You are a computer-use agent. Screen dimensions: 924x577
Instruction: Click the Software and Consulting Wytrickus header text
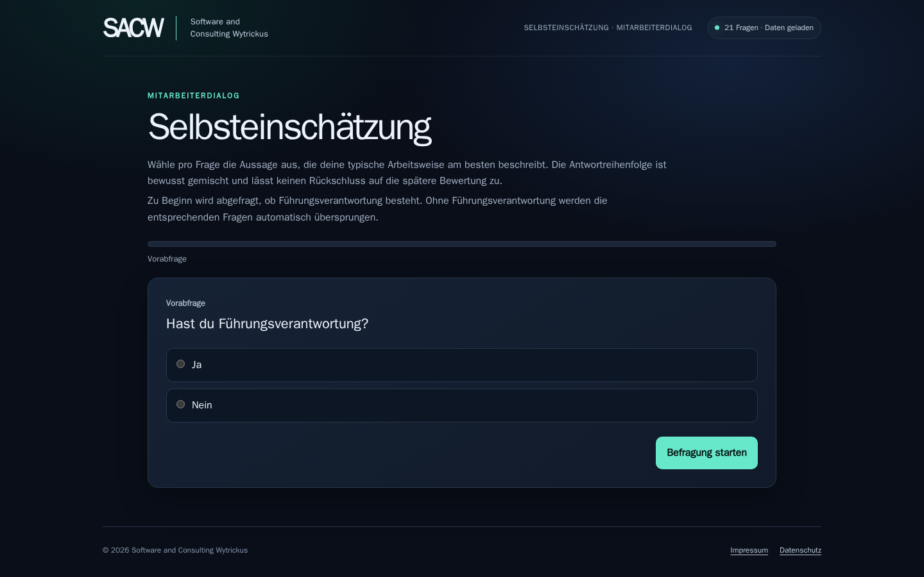229,28
